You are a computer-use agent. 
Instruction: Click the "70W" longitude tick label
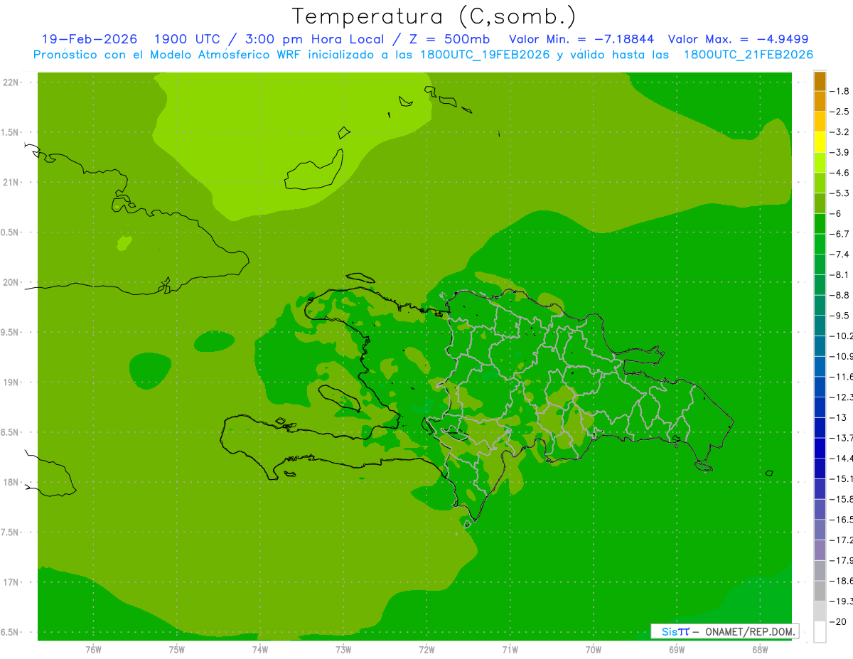pos(594,649)
